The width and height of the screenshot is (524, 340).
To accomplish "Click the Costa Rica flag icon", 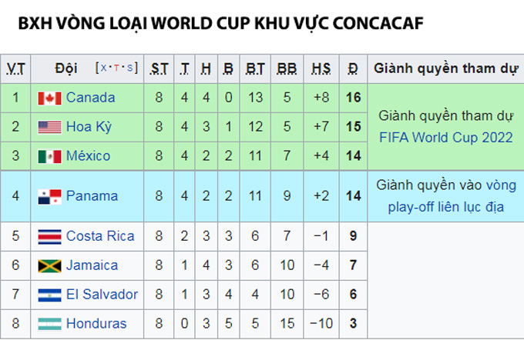I will [49, 237].
